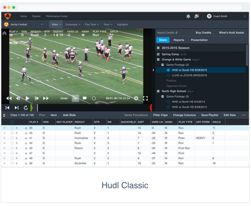
Task: Click Change Columns
Action: pyautogui.click(x=184, y=115)
